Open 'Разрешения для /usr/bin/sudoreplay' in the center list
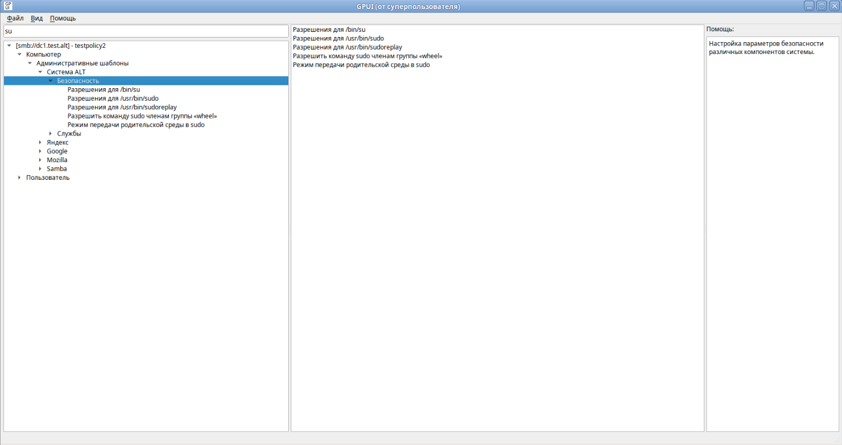Image resolution: width=842 pixels, height=445 pixels. pos(347,47)
